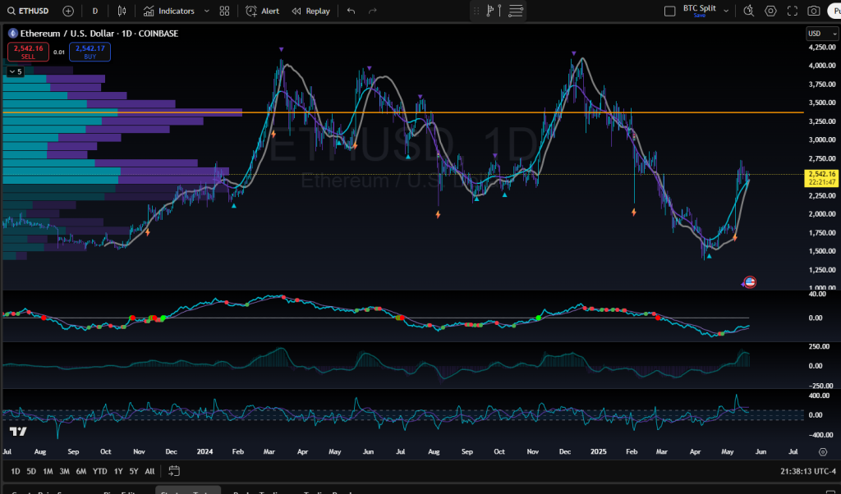The image size is (841, 494).
Task: Click the 40.00 oscillator scale value
Action: click(817, 294)
